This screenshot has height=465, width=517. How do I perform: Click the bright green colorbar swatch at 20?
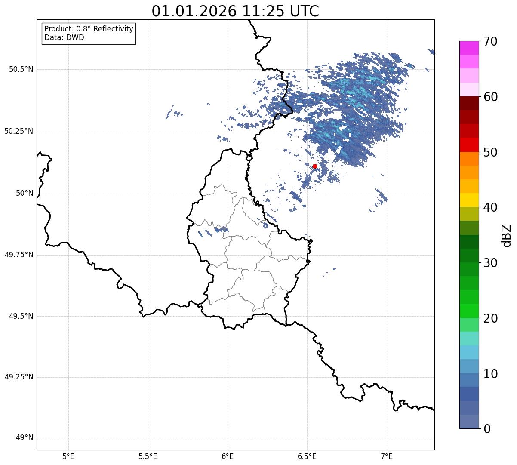click(469, 311)
